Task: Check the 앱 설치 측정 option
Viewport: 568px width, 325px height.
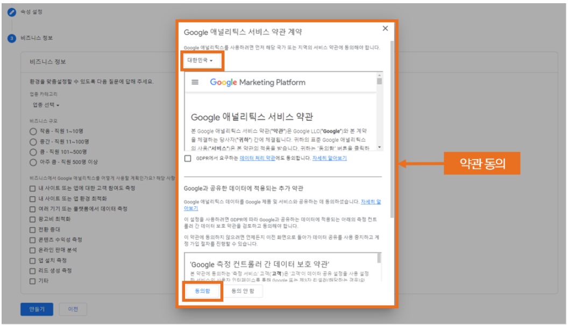Action: [x=33, y=261]
